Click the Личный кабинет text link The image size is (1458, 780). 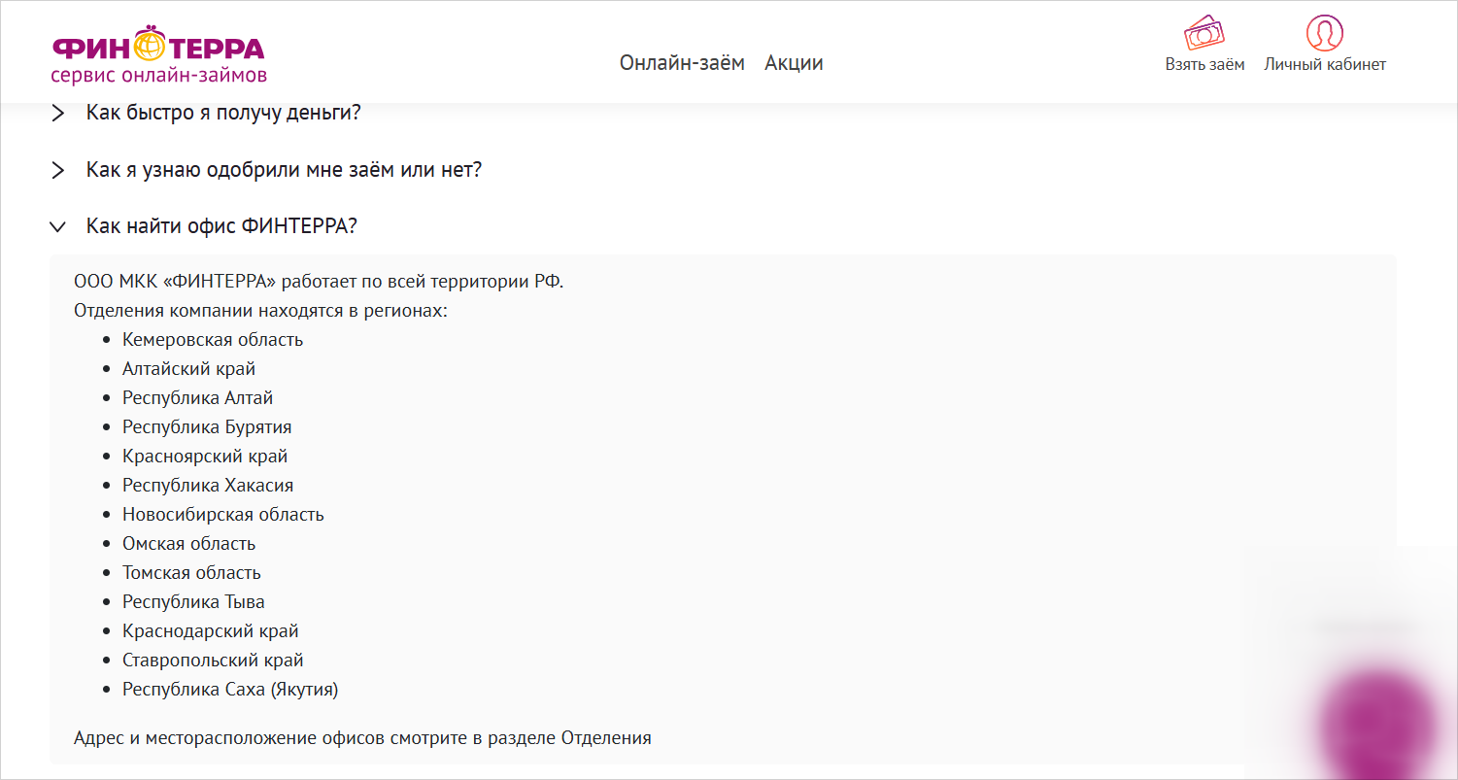pyautogui.click(x=1325, y=65)
